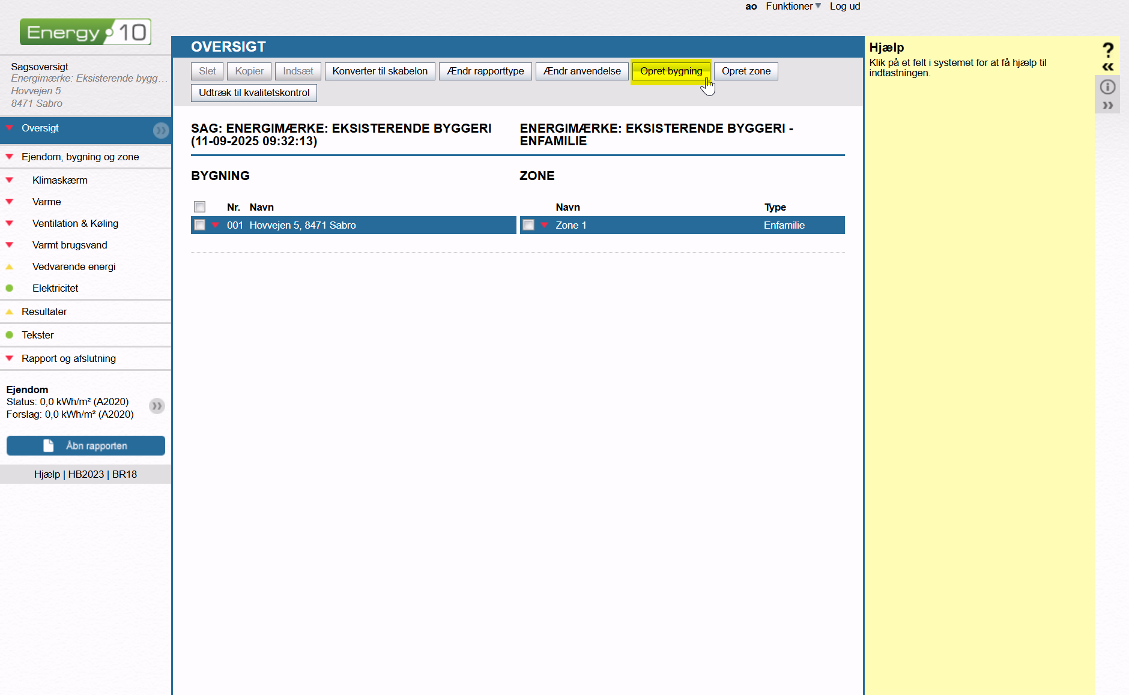Expand red arrow next to Hovvejen 5 building

[215, 225]
